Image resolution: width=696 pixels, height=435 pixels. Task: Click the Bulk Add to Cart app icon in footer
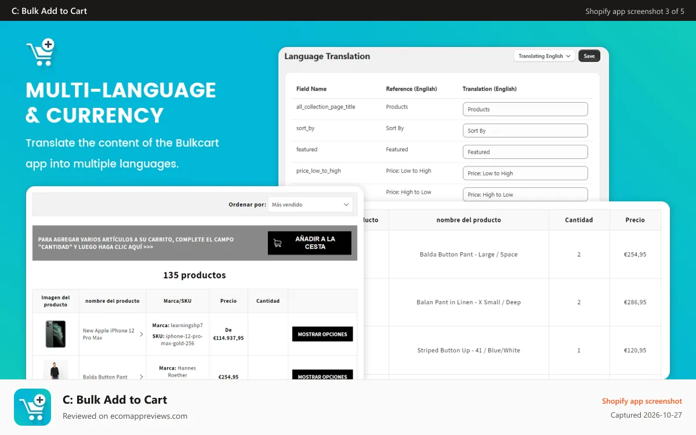coord(32,407)
